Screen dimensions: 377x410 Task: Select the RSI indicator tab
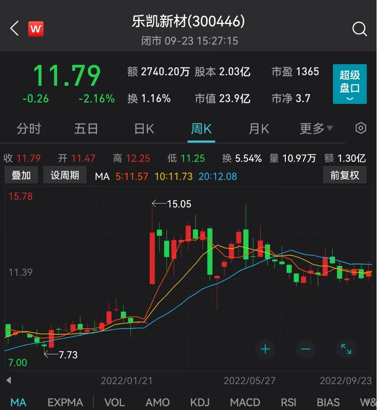pos(288,402)
